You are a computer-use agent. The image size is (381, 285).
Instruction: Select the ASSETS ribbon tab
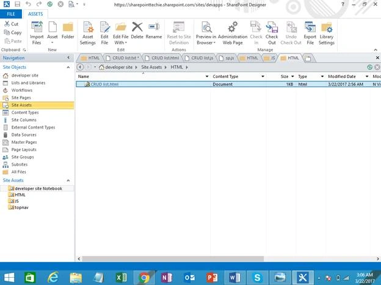coord(35,14)
